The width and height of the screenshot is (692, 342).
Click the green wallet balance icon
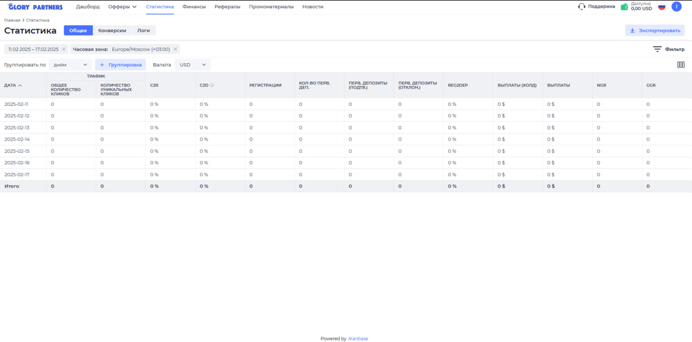point(624,7)
